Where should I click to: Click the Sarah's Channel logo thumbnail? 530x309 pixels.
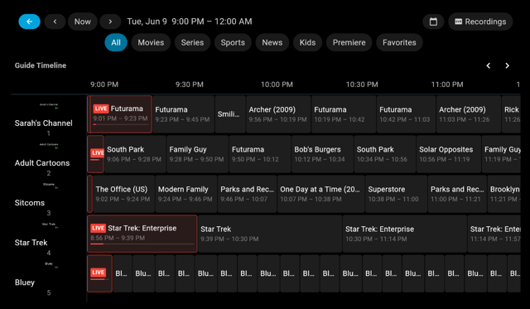49,106
